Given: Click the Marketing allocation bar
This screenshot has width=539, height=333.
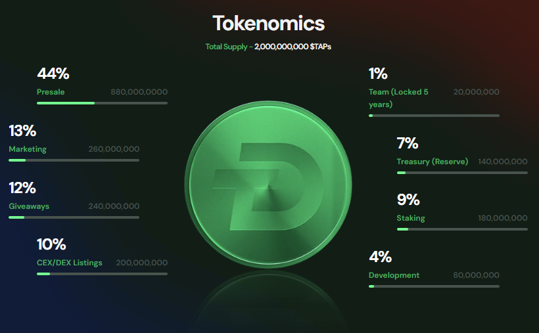Looking at the screenshot, I should tap(74, 160).
